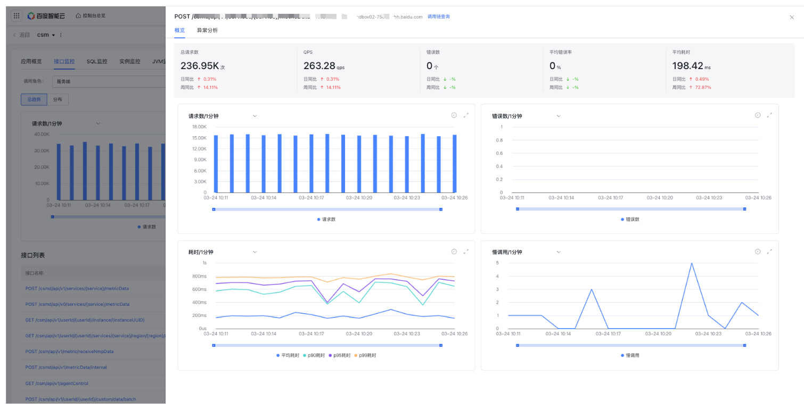Viewport: 804px width, 410px height.
Task: Maximize the 耗时/1分钟 chart
Action: 466,252
